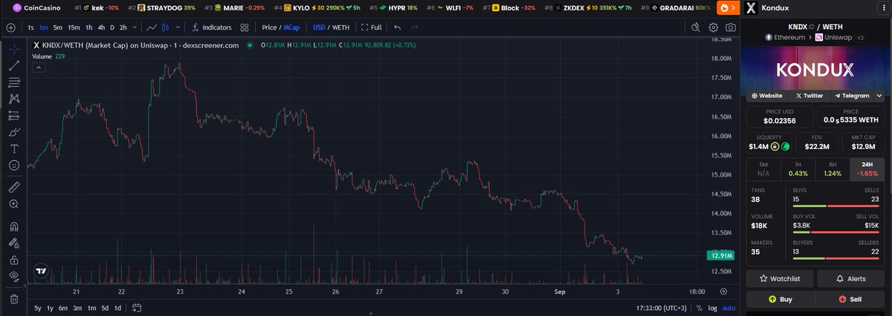Screen dimensions: 892x316
Task: Toggle lock all drawing tools
Action: click(13, 260)
